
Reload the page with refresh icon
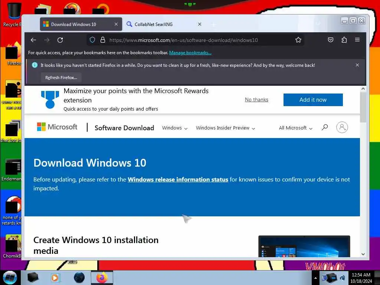click(60, 40)
